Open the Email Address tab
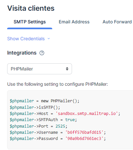 click(74, 22)
